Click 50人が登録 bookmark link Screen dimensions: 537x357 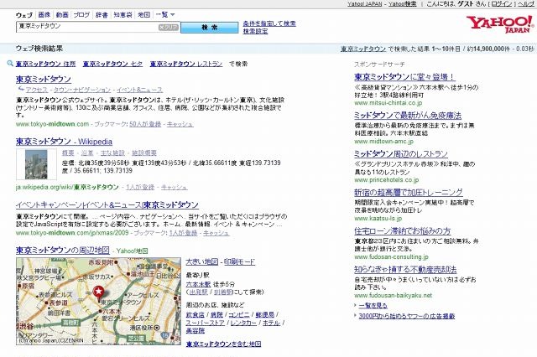[x=145, y=124]
